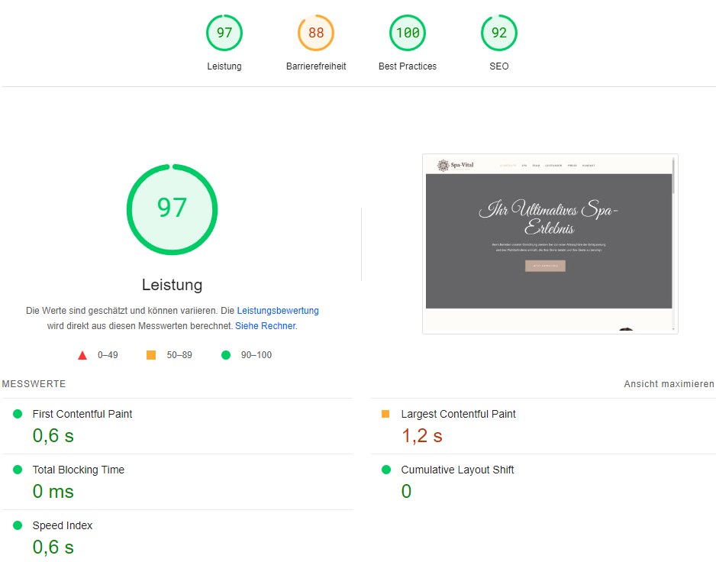
Task: Open the Siehe Rechner link
Action: 266,326
